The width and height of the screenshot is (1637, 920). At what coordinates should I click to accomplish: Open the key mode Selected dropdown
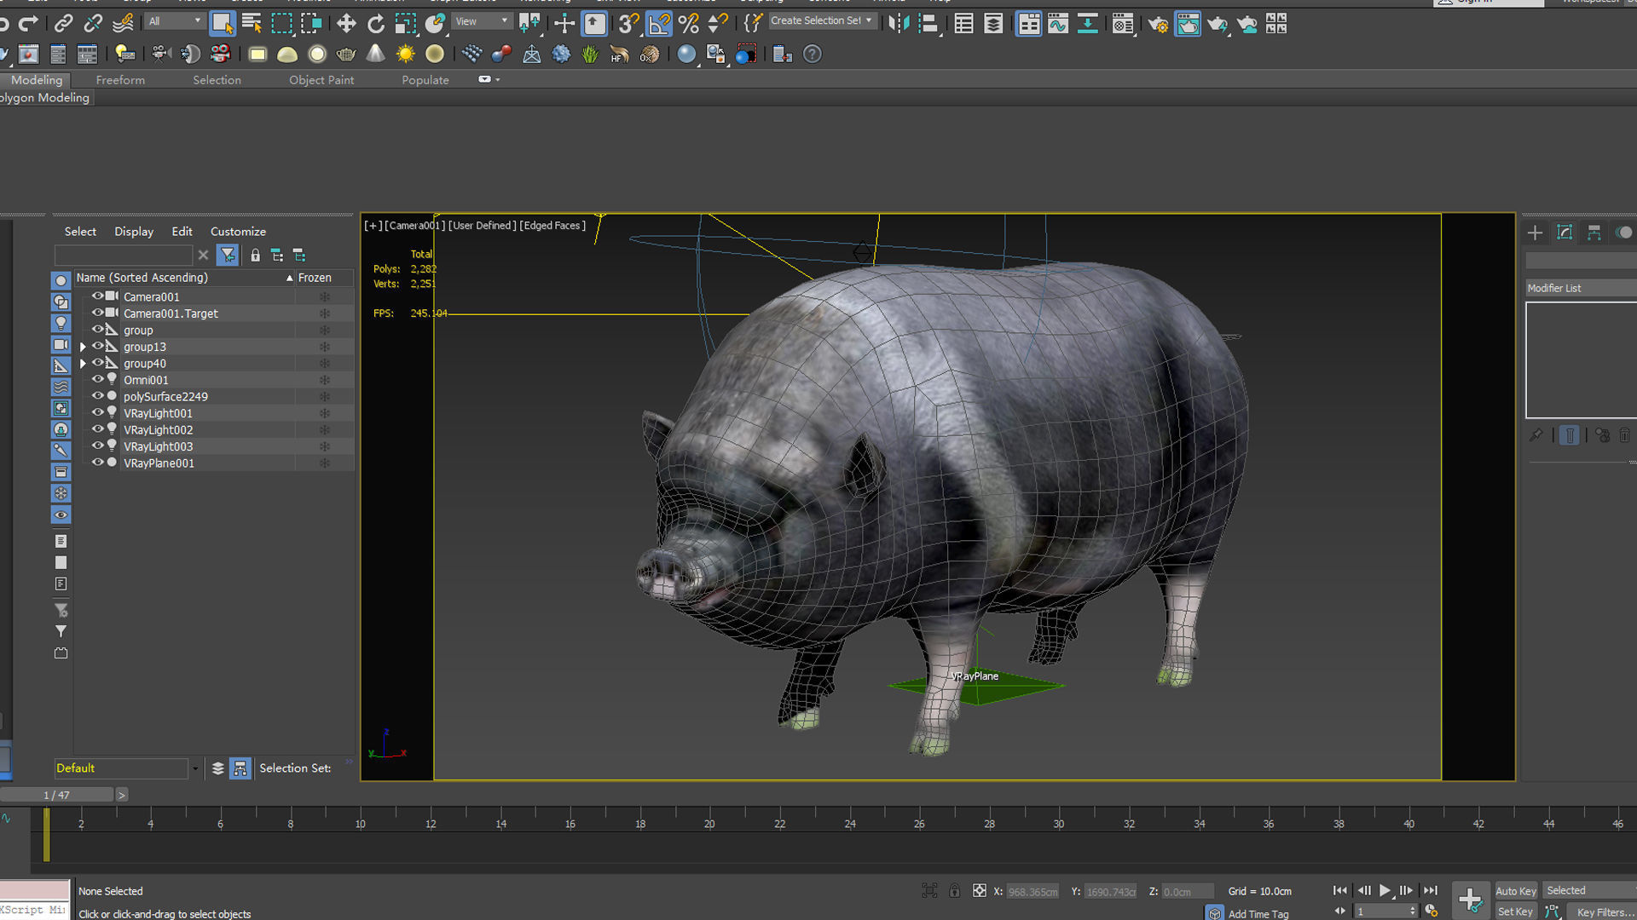1590,890
